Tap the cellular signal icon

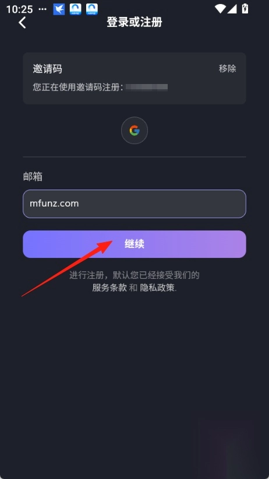tap(232, 9)
